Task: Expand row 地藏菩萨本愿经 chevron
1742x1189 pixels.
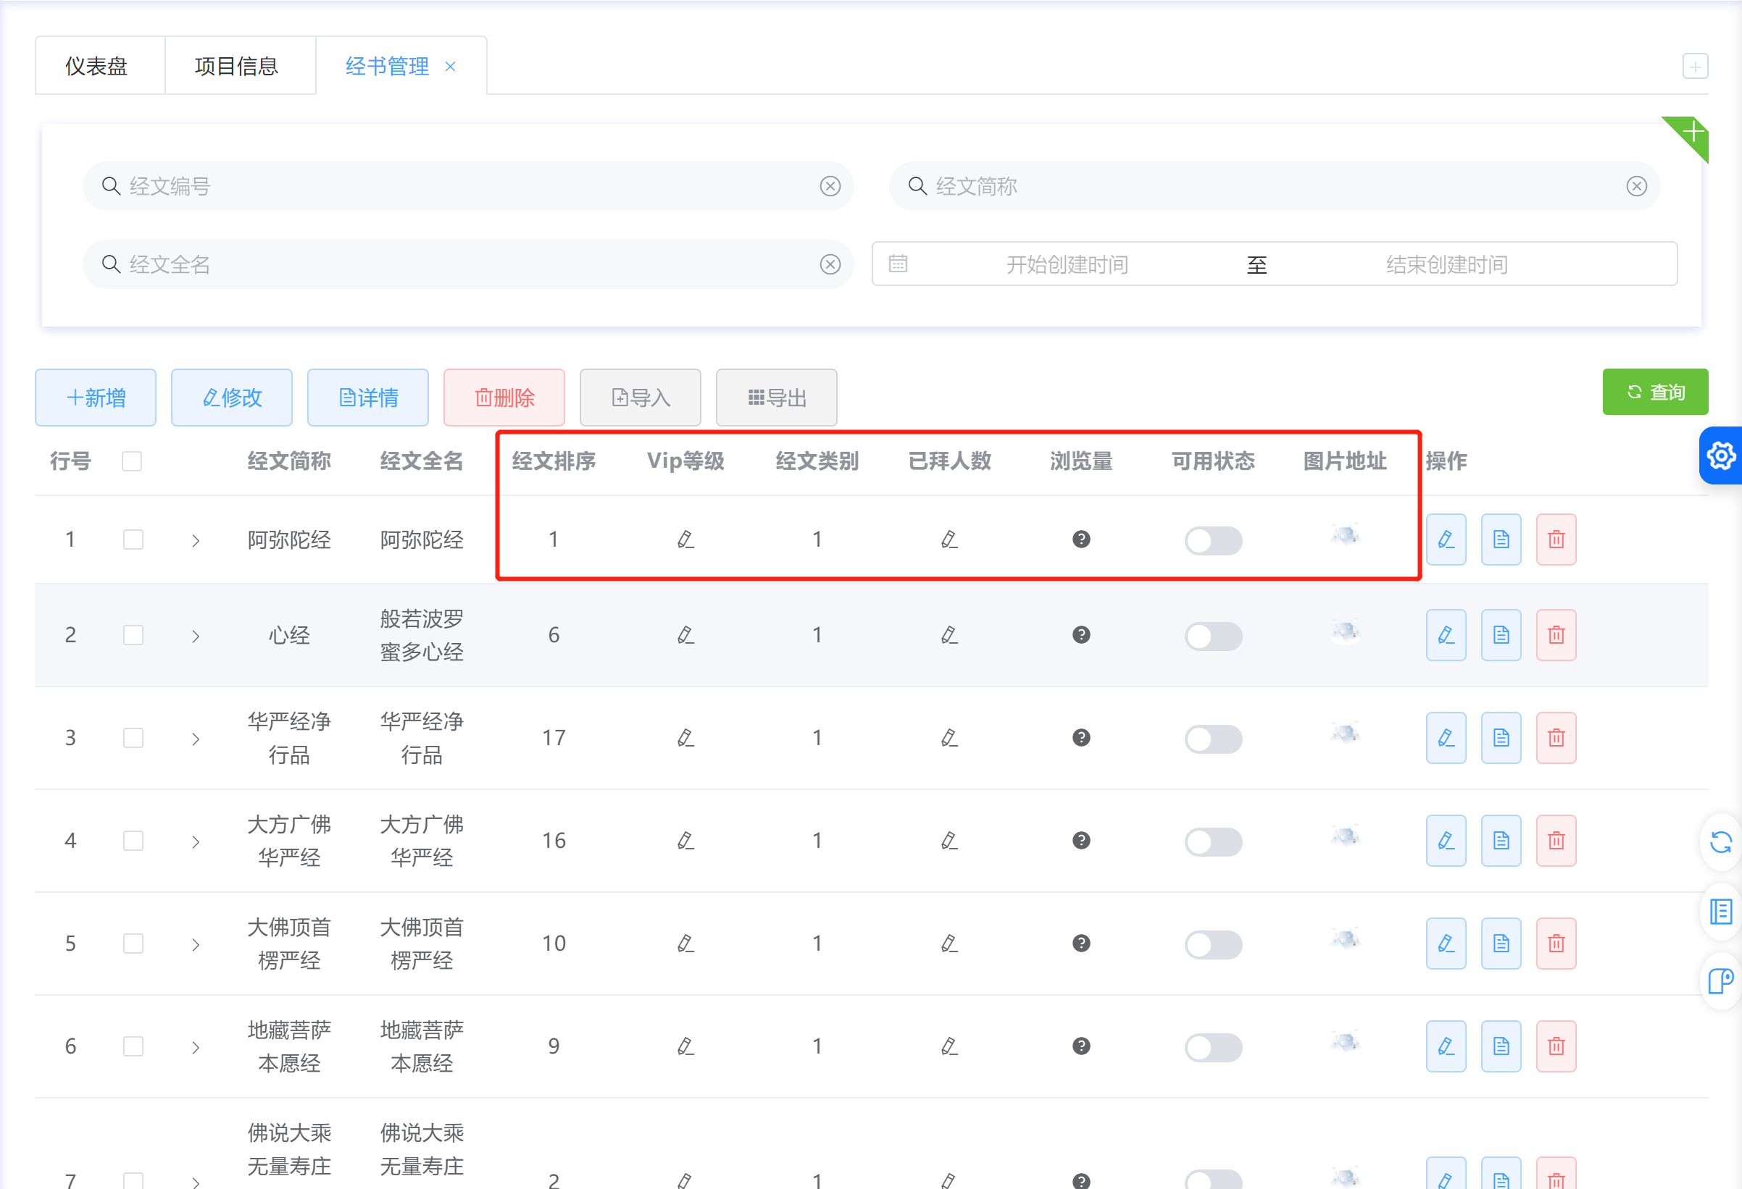Action: tap(196, 1046)
